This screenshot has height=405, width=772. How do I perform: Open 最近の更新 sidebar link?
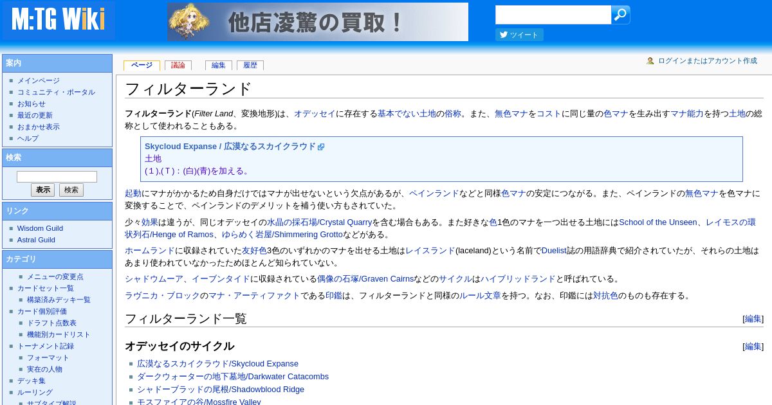point(35,116)
